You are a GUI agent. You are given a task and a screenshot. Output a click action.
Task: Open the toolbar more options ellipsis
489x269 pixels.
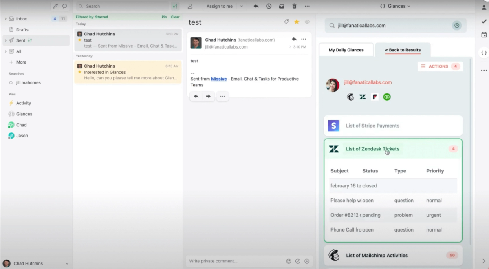point(307,6)
